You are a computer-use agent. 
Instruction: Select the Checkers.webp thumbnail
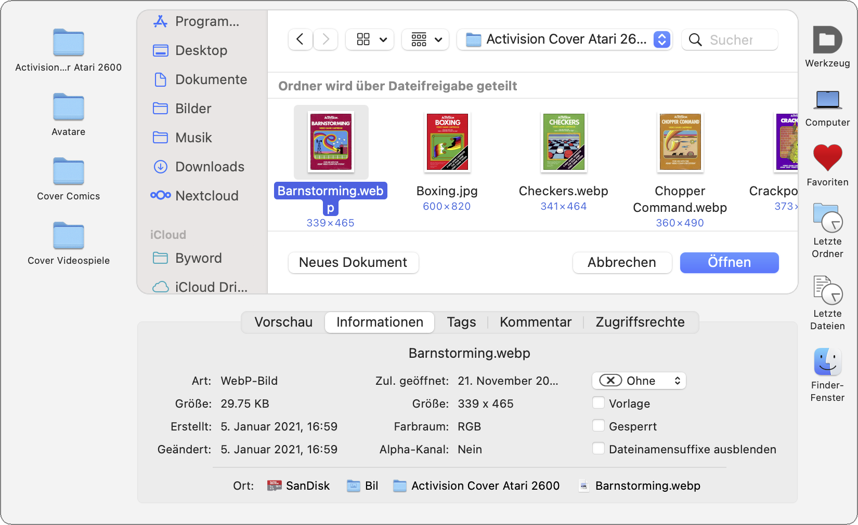click(564, 142)
